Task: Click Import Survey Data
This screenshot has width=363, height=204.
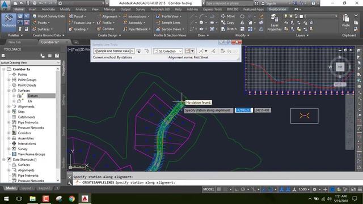Action: [49, 16]
